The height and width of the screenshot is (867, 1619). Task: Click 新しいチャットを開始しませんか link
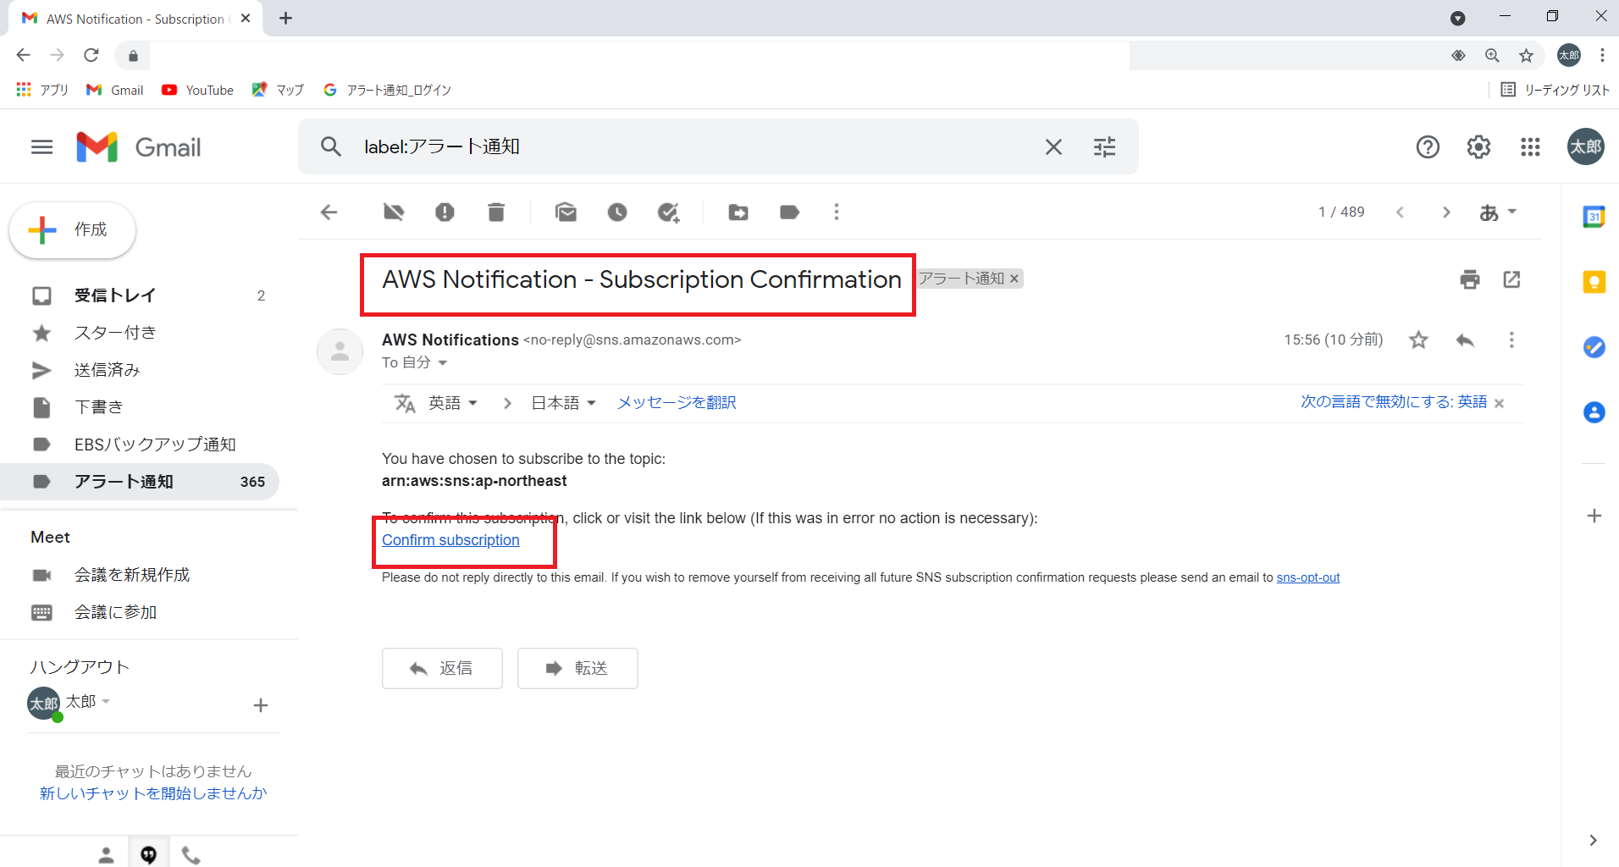point(153,793)
